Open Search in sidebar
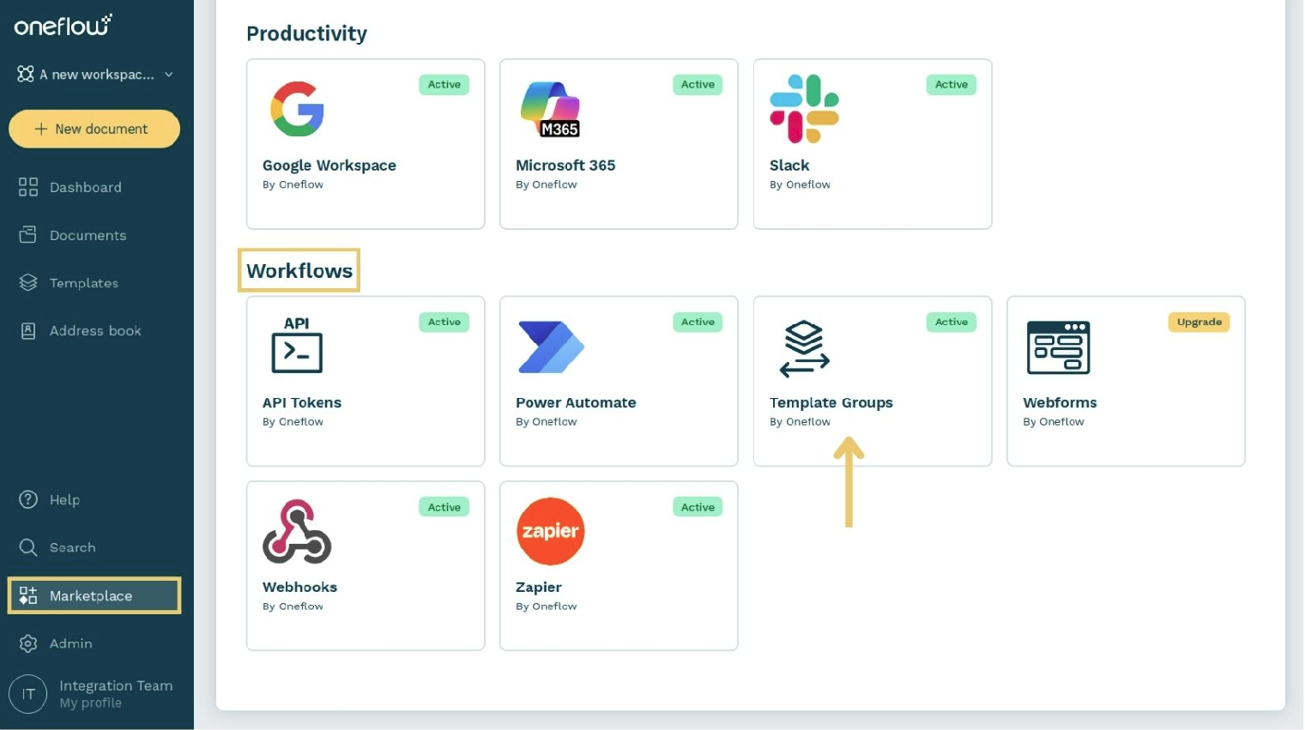 coord(73,547)
